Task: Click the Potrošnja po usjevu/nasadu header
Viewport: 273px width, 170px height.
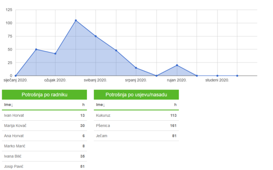Action: click(136, 94)
